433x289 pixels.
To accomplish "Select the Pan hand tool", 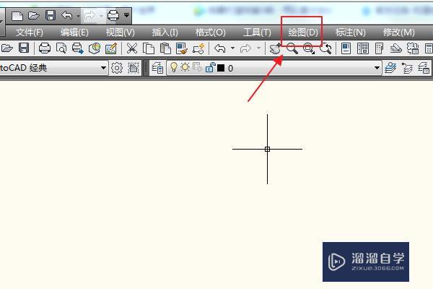I will (x=276, y=48).
